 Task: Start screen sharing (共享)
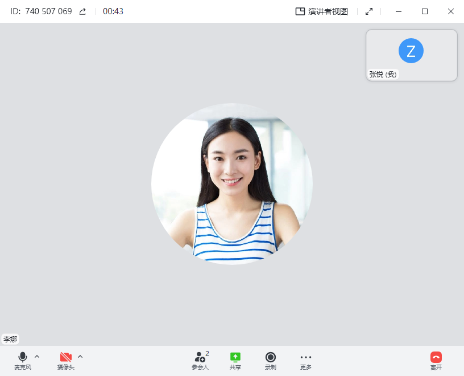(x=235, y=361)
